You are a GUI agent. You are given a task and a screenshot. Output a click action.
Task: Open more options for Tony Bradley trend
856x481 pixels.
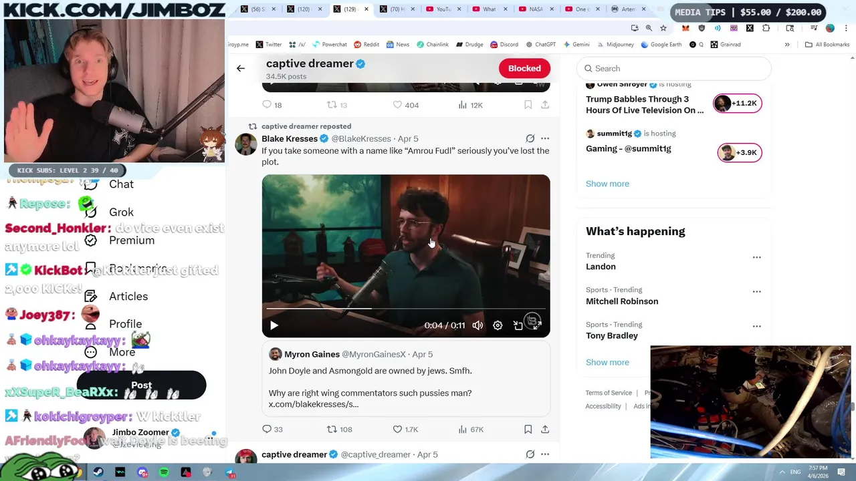pos(756,326)
